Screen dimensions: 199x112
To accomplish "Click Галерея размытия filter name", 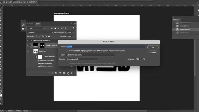I will (x=47, y=61).
